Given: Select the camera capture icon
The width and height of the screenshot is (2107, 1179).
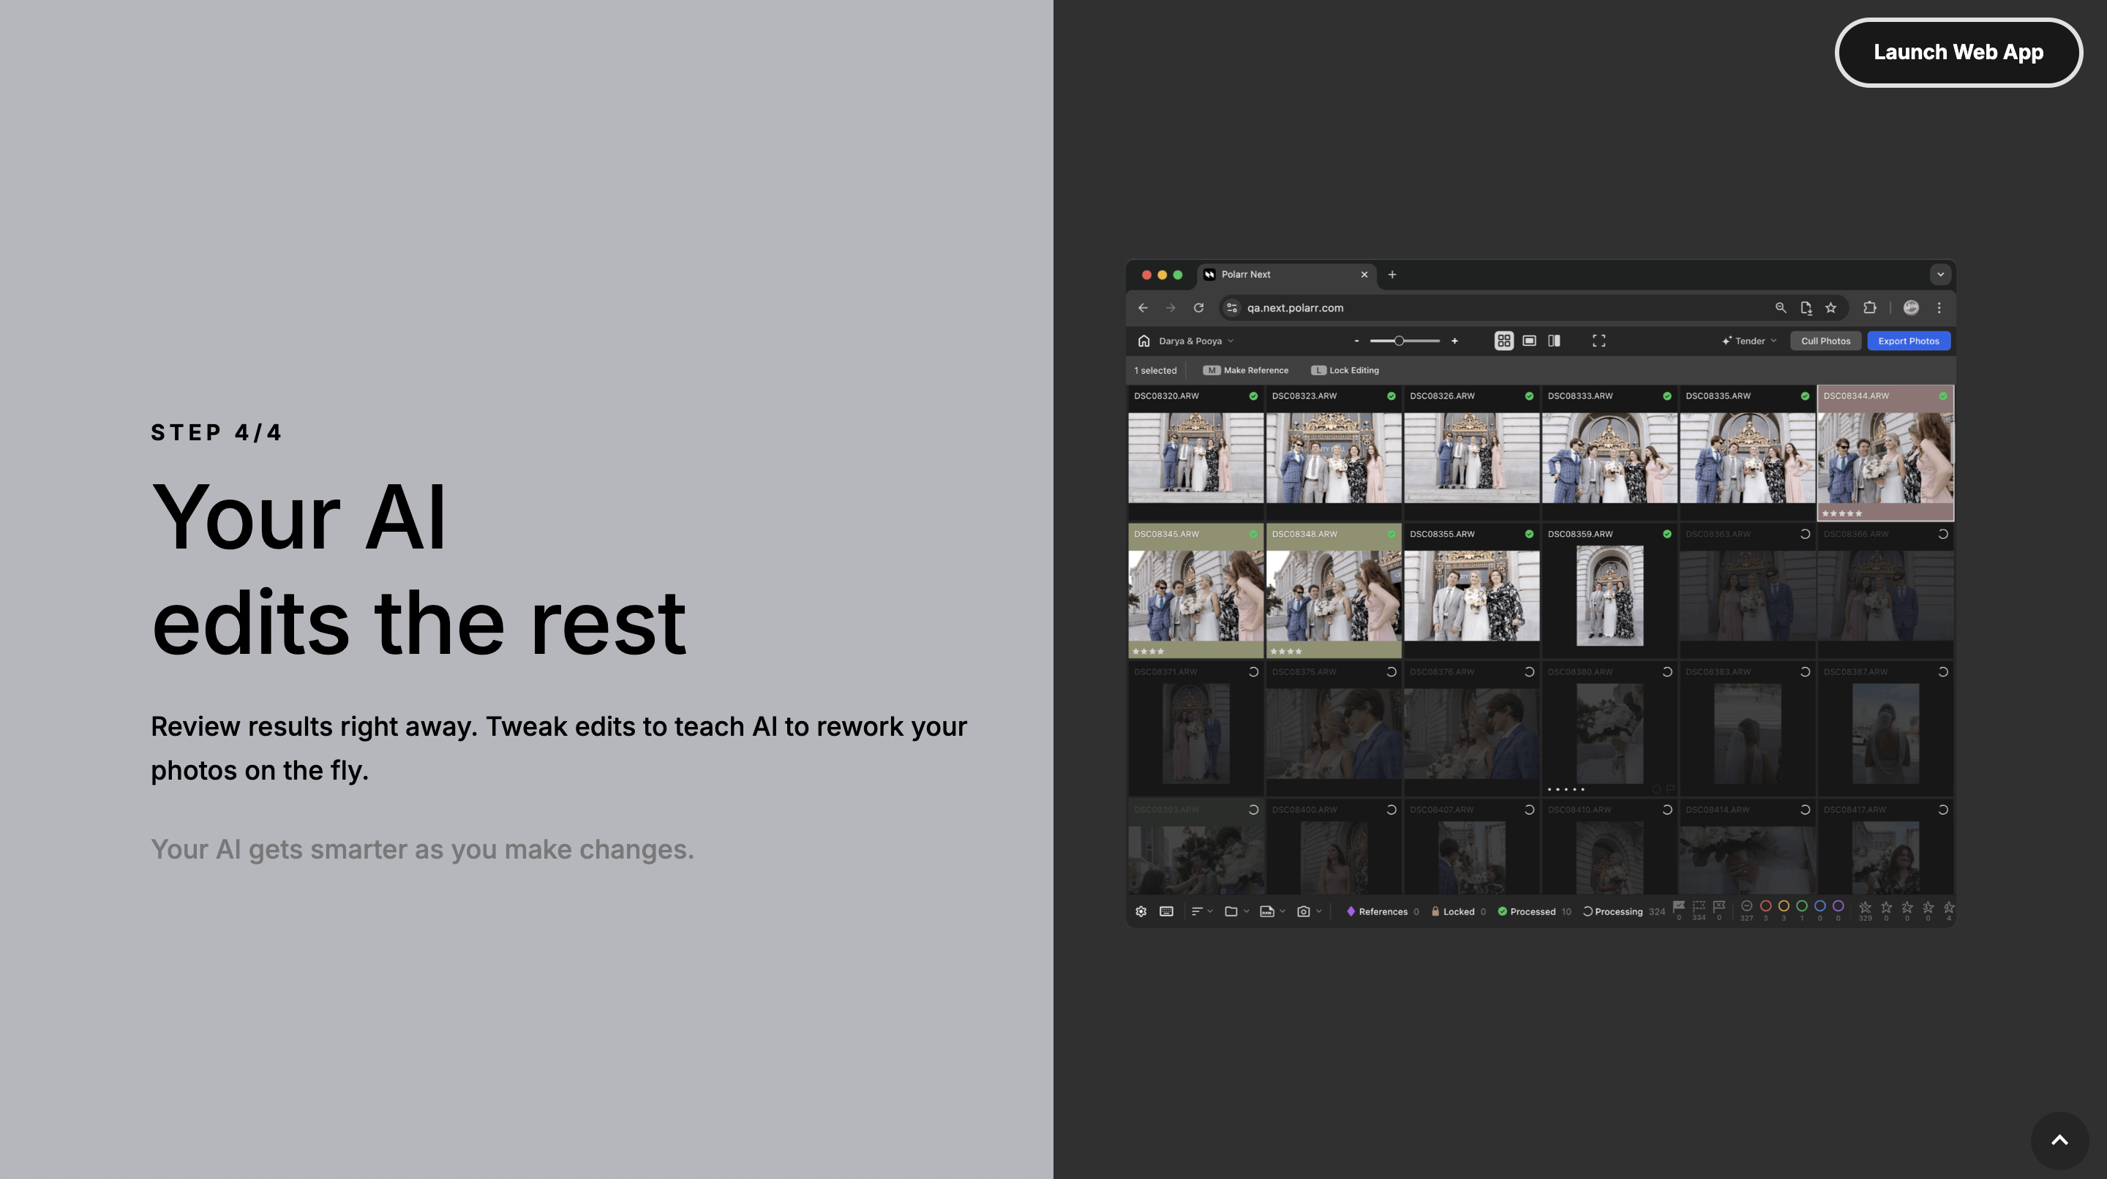Looking at the screenshot, I should pyautogui.click(x=1302, y=910).
